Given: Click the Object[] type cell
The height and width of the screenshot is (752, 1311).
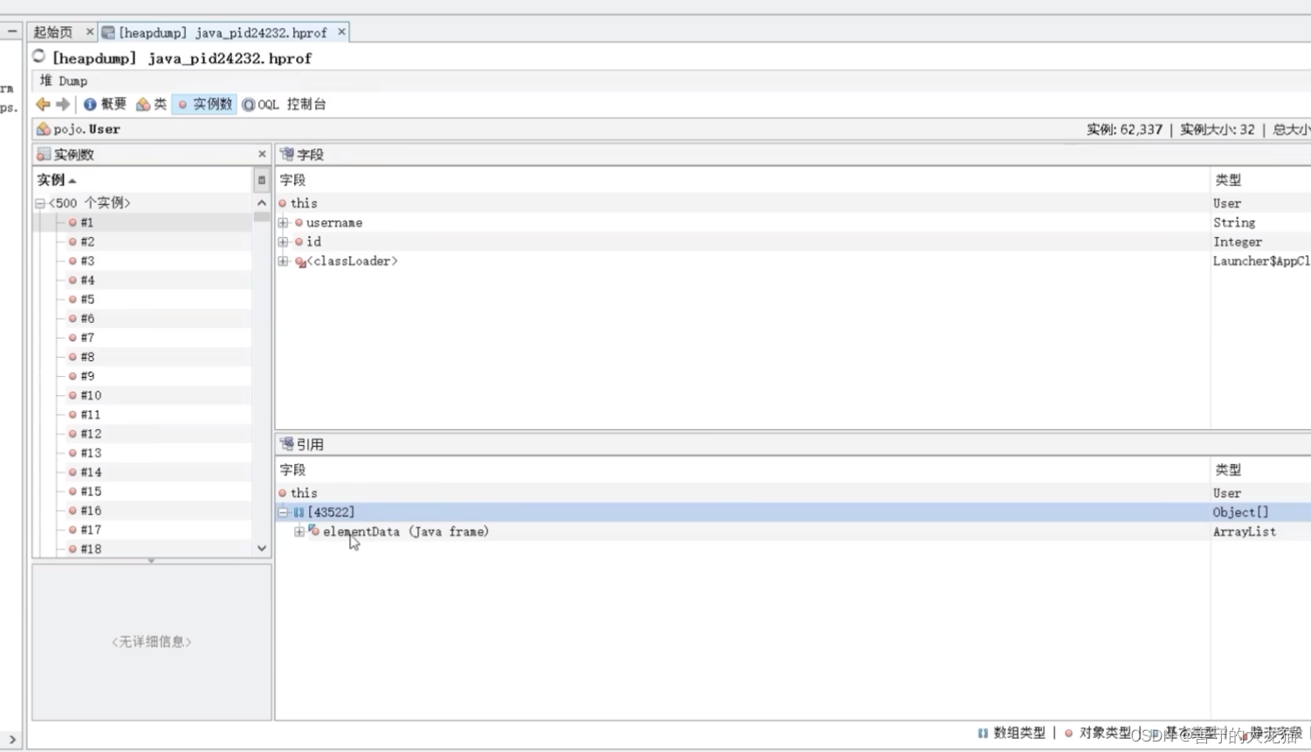Looking at the screenshot, I should 1240,512.
